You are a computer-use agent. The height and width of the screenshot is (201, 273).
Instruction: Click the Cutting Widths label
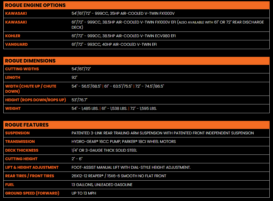[x=22, y=69]
